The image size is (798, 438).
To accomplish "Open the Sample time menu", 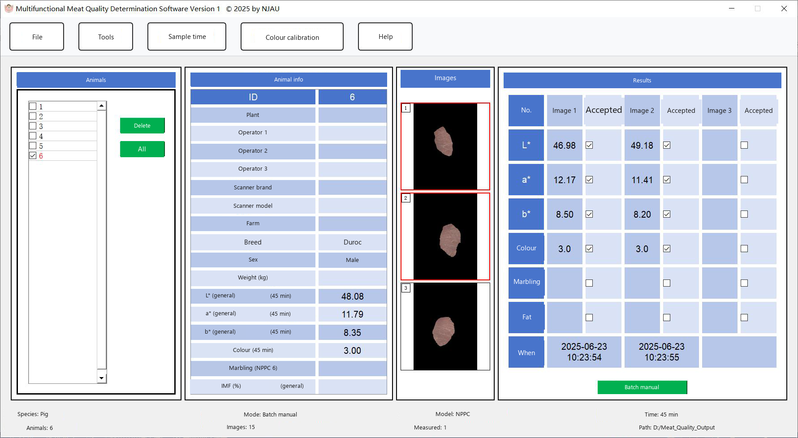I will [x=187, y=37].
